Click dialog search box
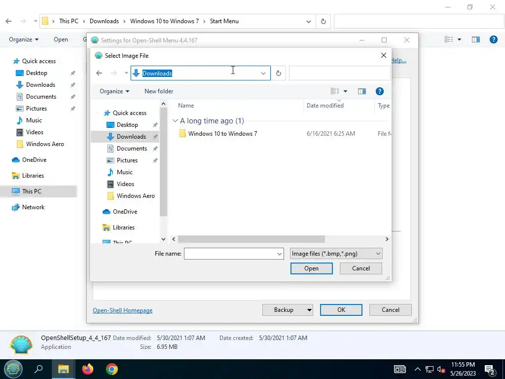 [x=339, y=73]
